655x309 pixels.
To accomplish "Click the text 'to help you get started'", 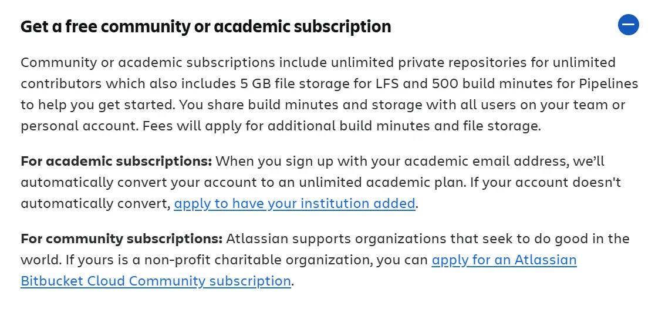I will pos(98,105).
